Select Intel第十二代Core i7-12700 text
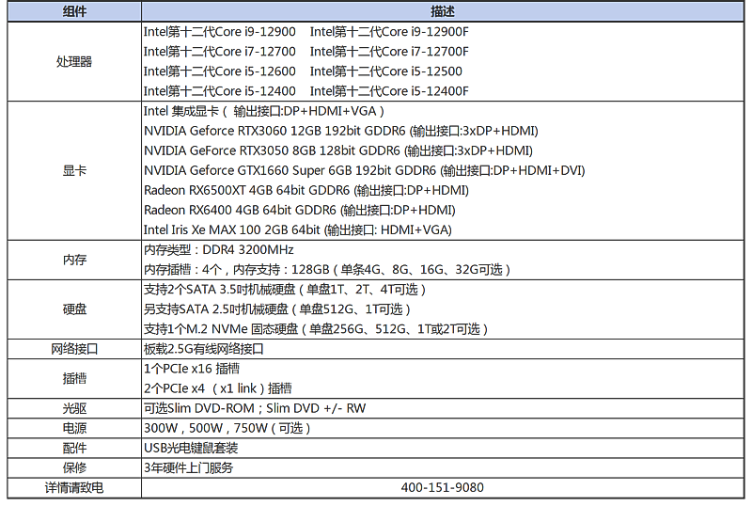752x506 pixels. click(220, 52)
